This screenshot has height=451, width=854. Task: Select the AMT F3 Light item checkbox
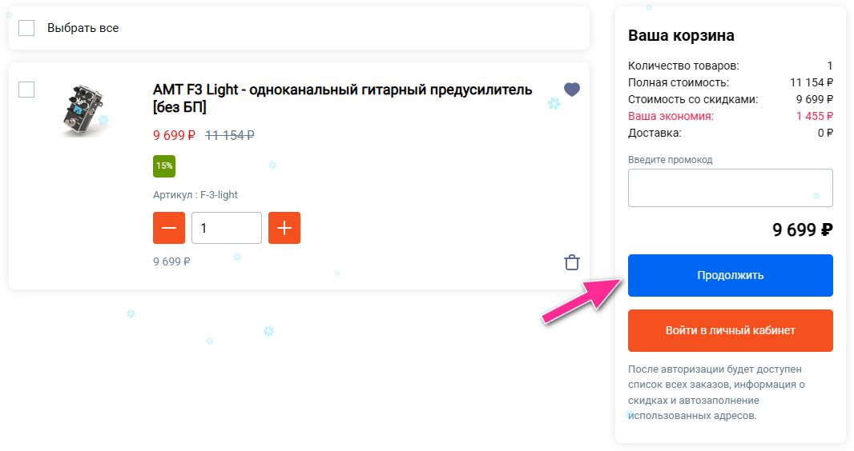click(26, 90)
